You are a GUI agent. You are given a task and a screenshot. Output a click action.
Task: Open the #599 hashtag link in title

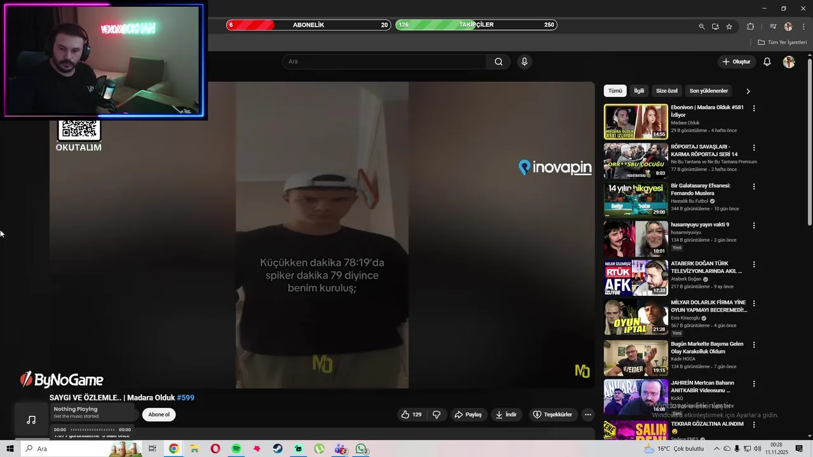click(185, 398)
